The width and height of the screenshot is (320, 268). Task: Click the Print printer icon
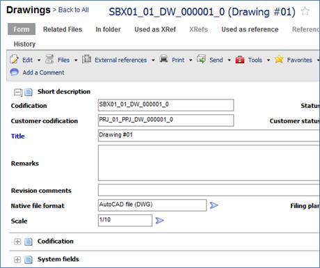[x=164, y=59]
